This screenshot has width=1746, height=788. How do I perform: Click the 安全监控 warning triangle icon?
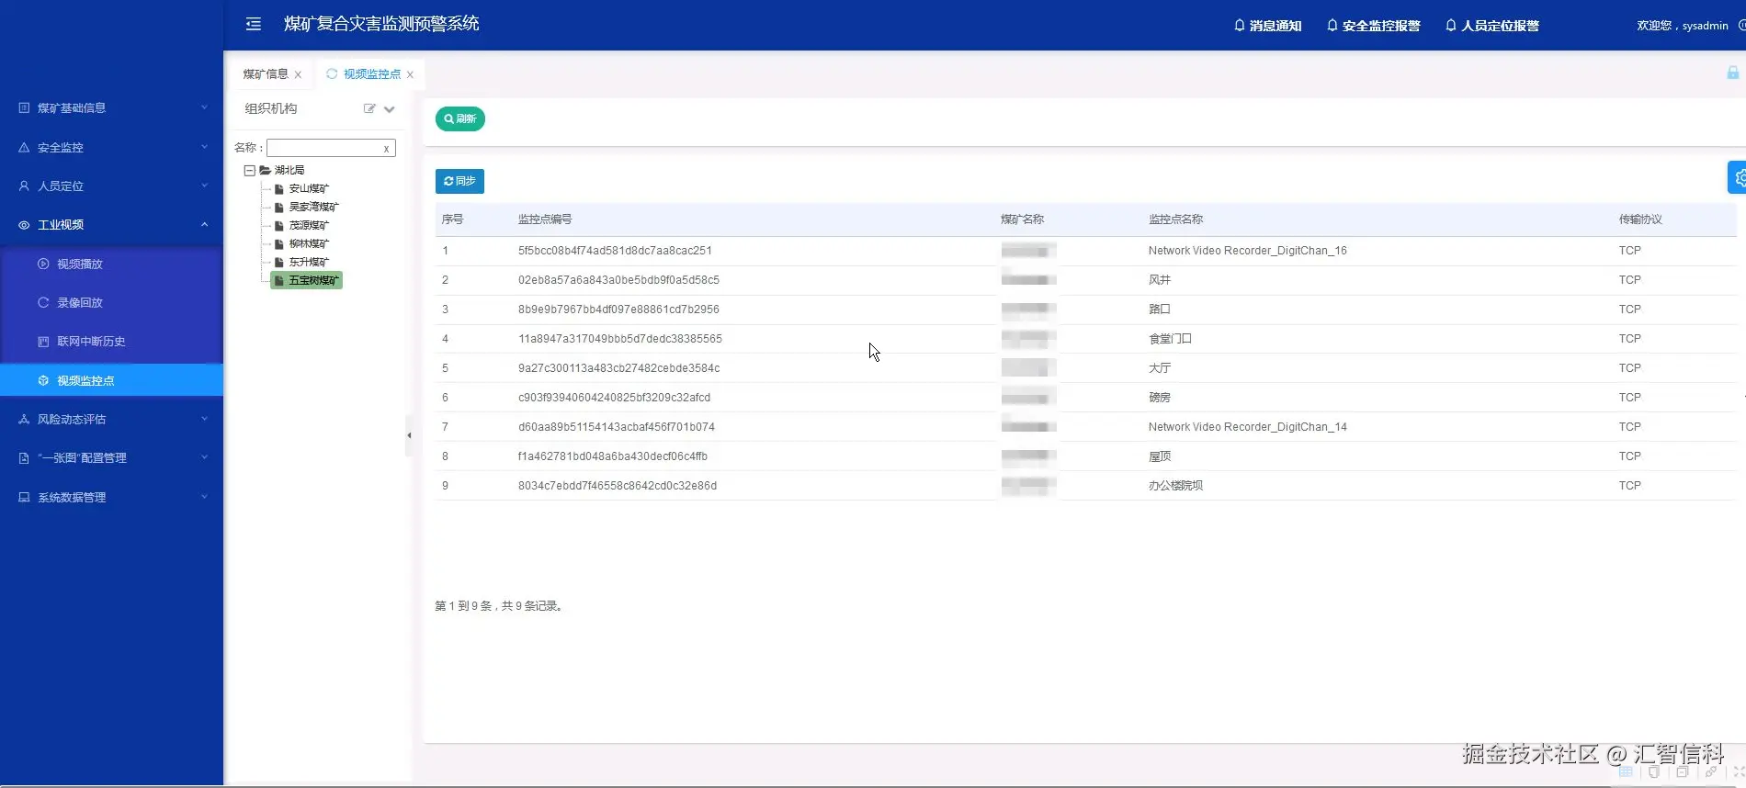pyautogui.click(x=24, y=147)
